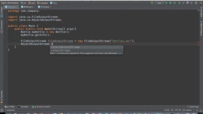Image resolution: width=203 pixels, height=114 pixels.
Task: Run the Main configuration with green play icon
Action: (x=167, y=3)
